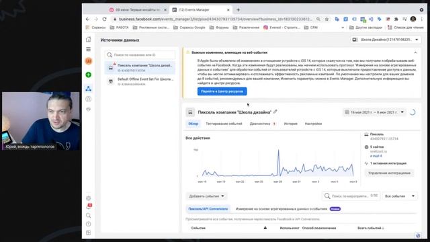Open the settings gear in left sidebar
The width and height of the screenshot is (430, 242).
point(88,198)
